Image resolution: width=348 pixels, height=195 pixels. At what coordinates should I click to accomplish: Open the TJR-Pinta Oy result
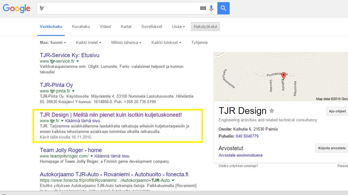pyautogui.click(x=56, y=85)
